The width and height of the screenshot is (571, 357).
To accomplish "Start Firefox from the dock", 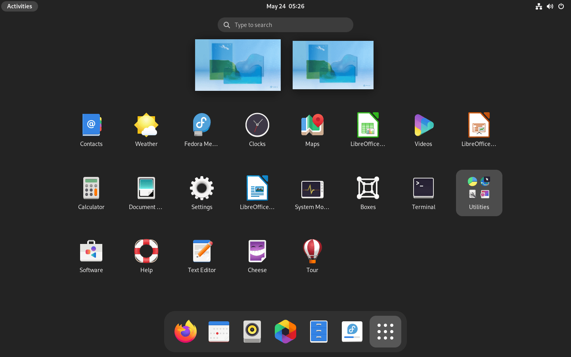I will pyautogui.click(x=185, y=332).
